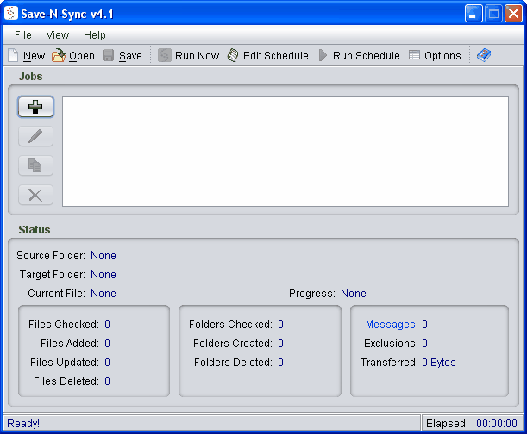The width and height of the screenshot is (527, 434).
Task: Click the Status section heading
Action: [35, 230]
